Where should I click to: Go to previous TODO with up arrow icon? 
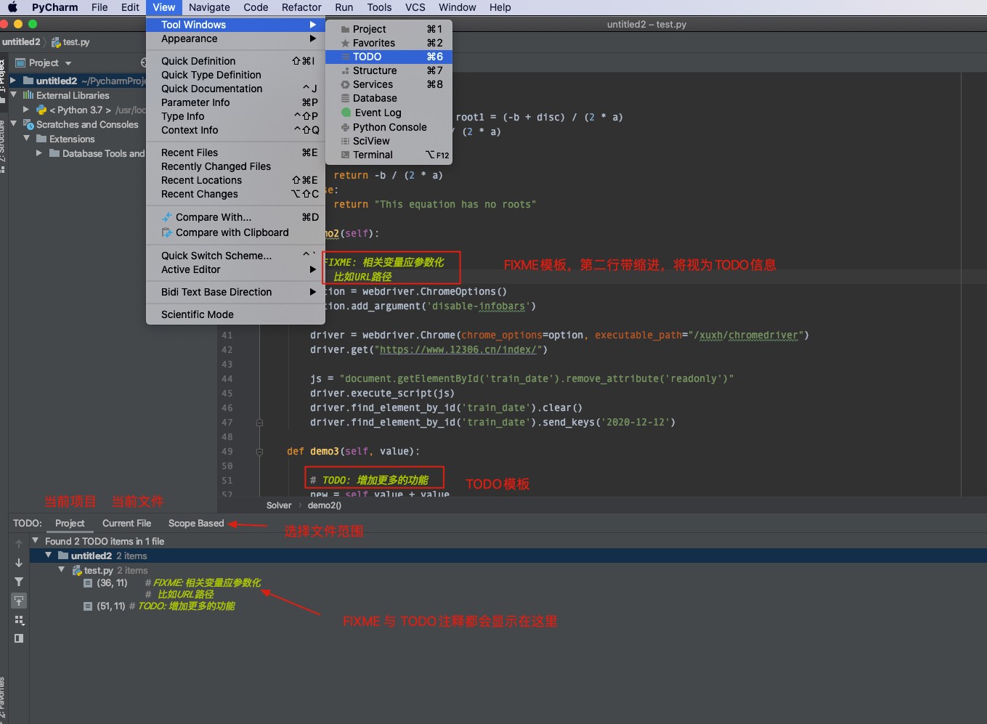pos(19,544)
